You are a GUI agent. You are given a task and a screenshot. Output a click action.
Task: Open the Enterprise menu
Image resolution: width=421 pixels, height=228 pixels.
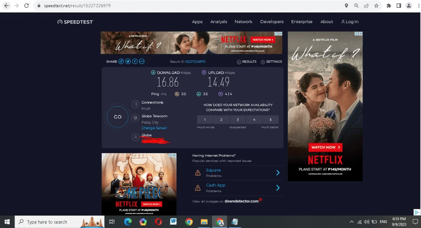pos(302,22)
